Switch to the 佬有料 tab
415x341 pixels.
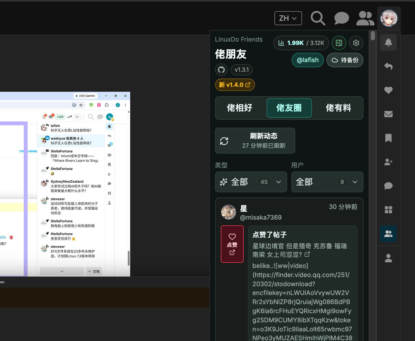pyautogui.click(x=338, y=108)
